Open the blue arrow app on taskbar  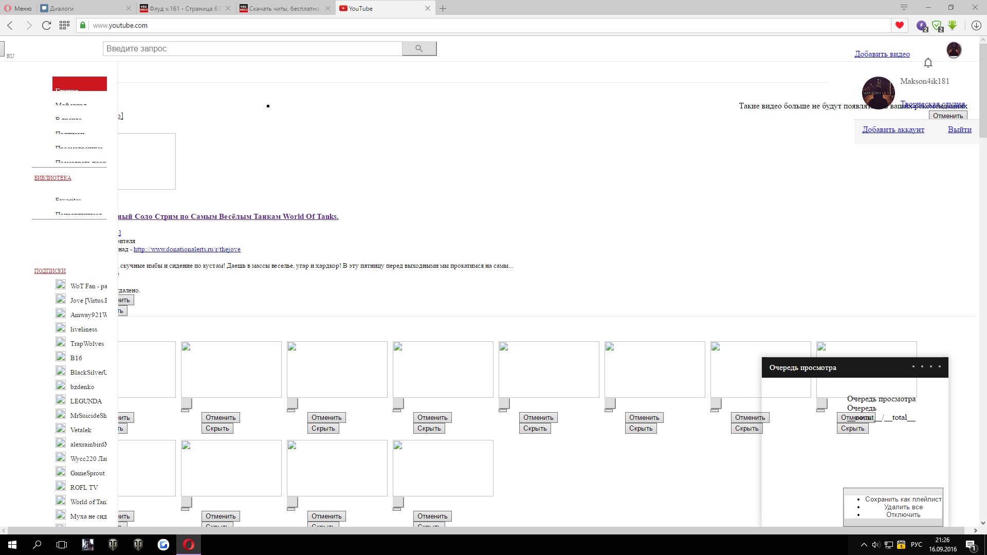coord(163,545)
